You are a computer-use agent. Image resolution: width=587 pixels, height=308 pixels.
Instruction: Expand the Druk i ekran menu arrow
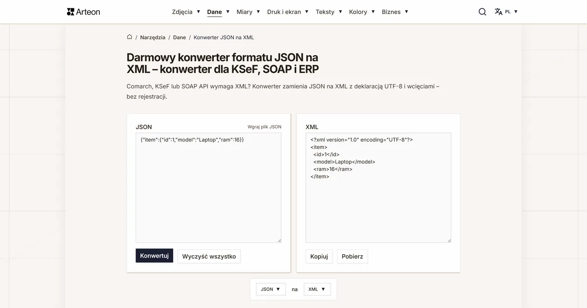[307, 11]
